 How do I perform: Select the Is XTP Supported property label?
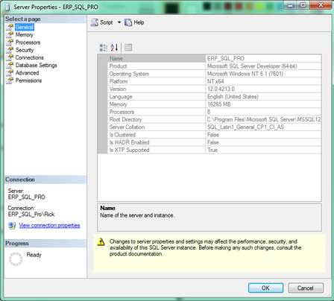[130, 150]
